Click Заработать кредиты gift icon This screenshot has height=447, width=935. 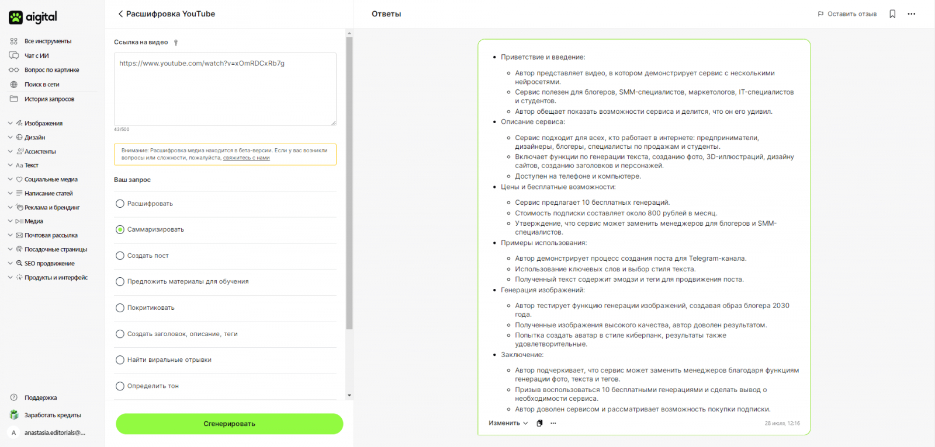pyautogui.click(x=14, y=415)
